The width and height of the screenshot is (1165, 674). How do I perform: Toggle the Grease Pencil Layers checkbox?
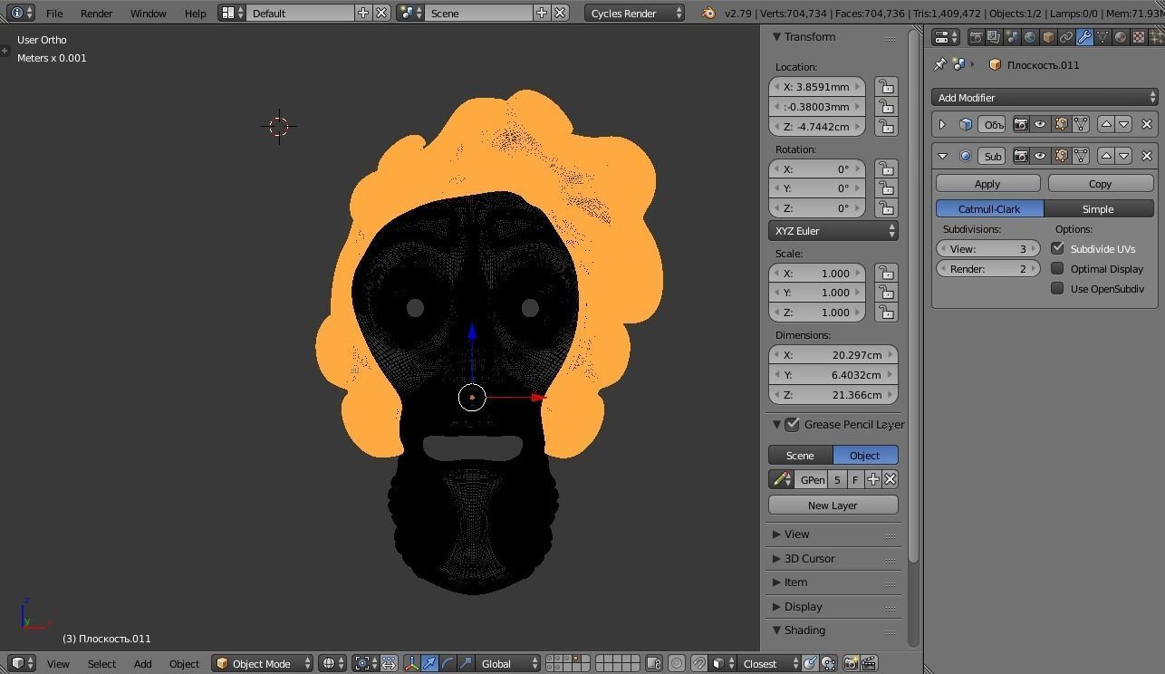click(793, 424)
